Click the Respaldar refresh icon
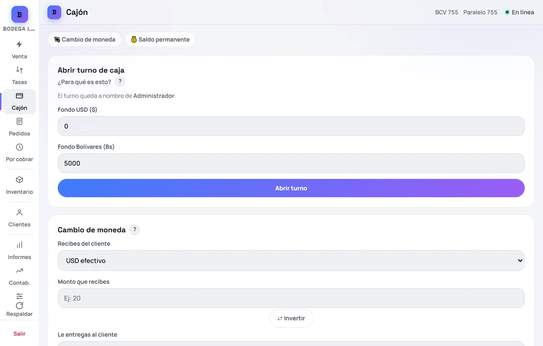This screenshot has width=543, height=346. click(19, 306)
